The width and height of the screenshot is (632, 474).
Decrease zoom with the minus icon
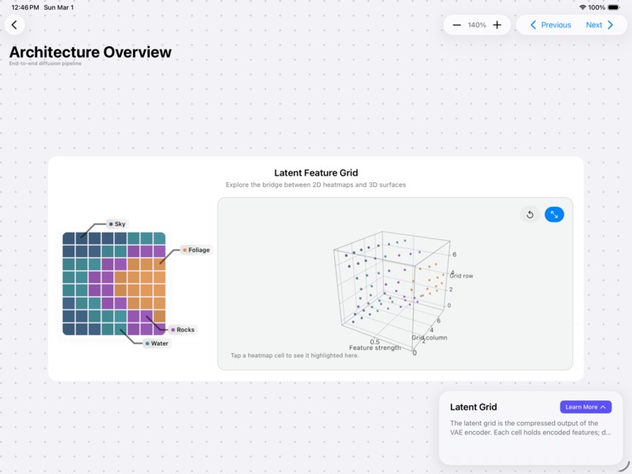point(457,25)
